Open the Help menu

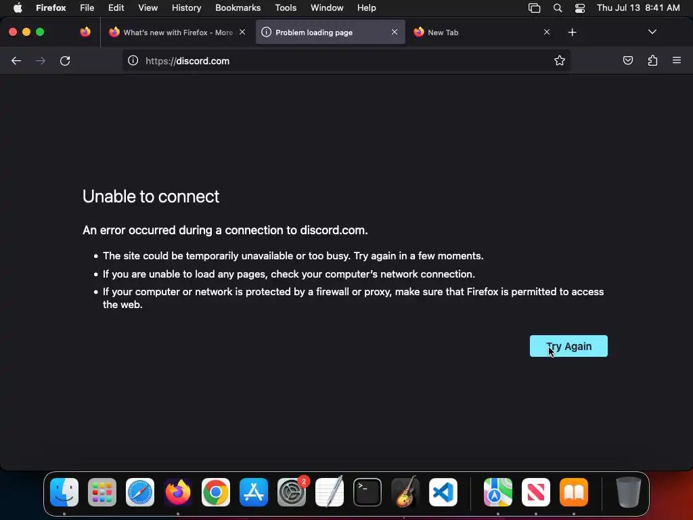tap(366, 8)
